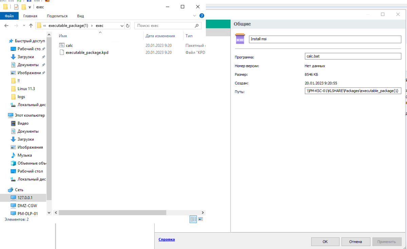
Task: Go back with the left arrow
Action: (6, 26)
